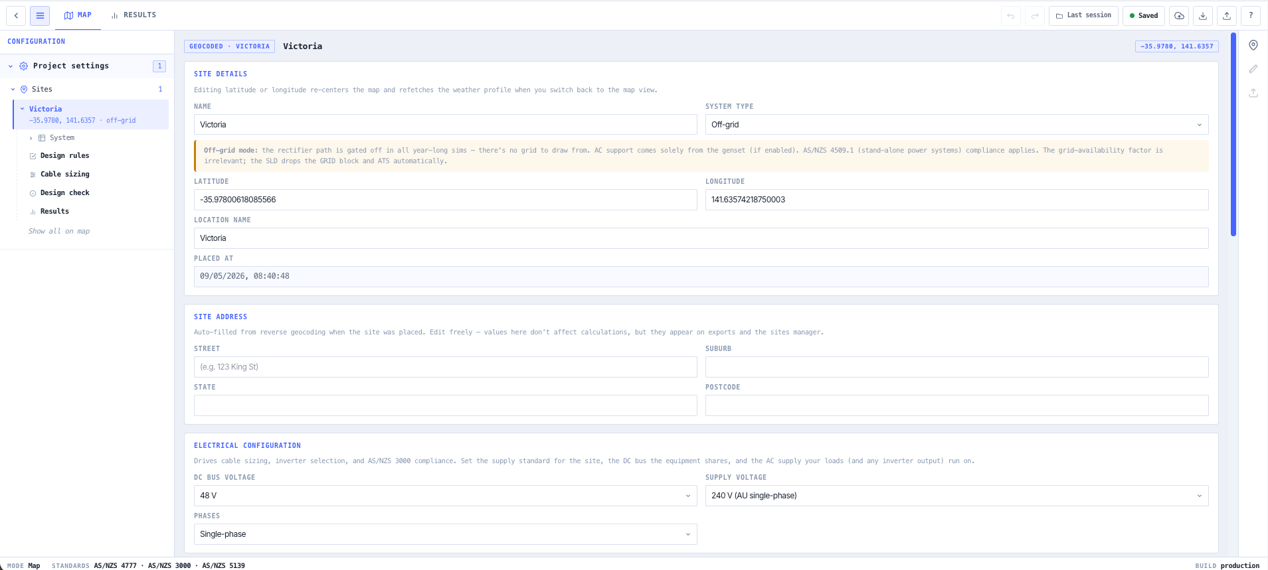Click the Longitude input field
Screen dimensions: 1268x570
[x=956, y=200]
